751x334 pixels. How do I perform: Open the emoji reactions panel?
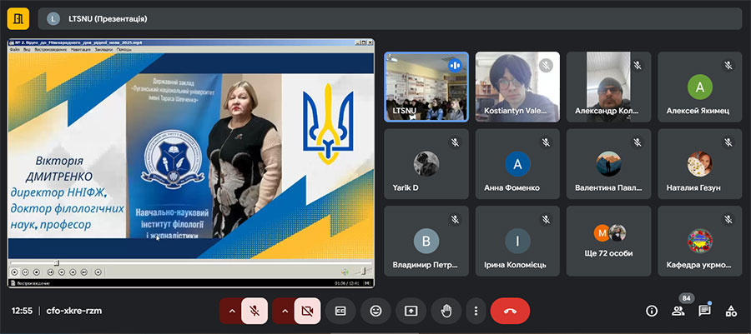[x=376, y=311]
